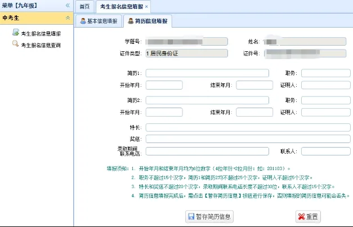Viewport: 353px width, 227px height.
Task: Click the 学籍号 field
Action: (186, 42)
